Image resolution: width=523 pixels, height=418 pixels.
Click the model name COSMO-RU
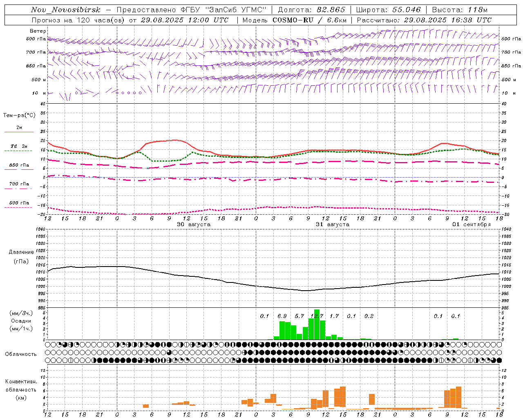point(293,20)
